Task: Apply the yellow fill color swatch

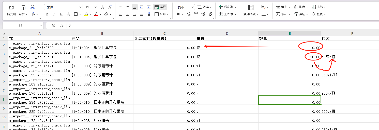Action: click(86, 14)
